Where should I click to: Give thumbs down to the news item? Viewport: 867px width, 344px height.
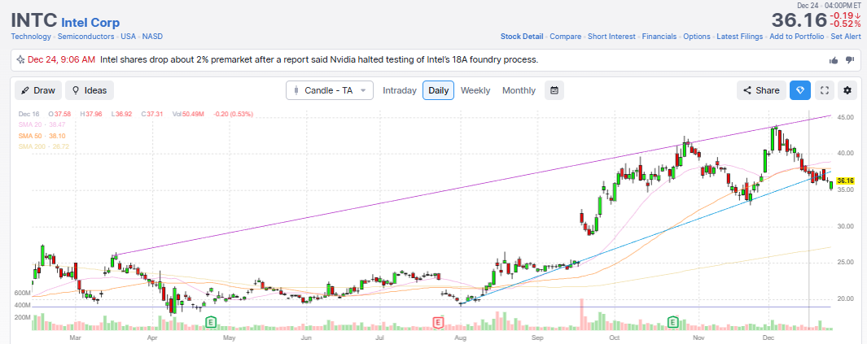point(850,59)
